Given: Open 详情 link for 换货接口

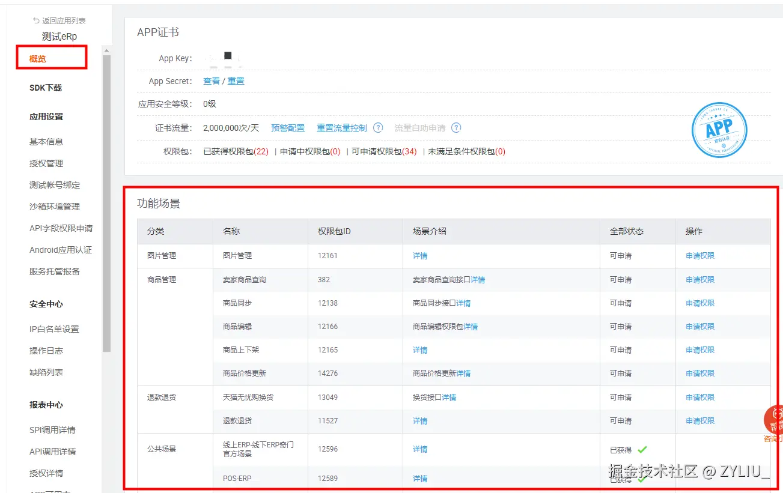Looking at the screenshot, I should click(x=449, y=398).
